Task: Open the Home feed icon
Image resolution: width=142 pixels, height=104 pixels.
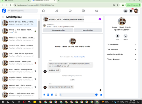Action: (x=43, y=11)
